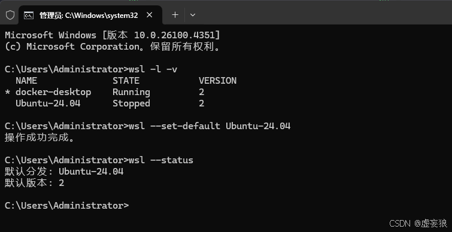452x232 pixels.
Task: Click the Stopped state text
Action: [131, 103]
